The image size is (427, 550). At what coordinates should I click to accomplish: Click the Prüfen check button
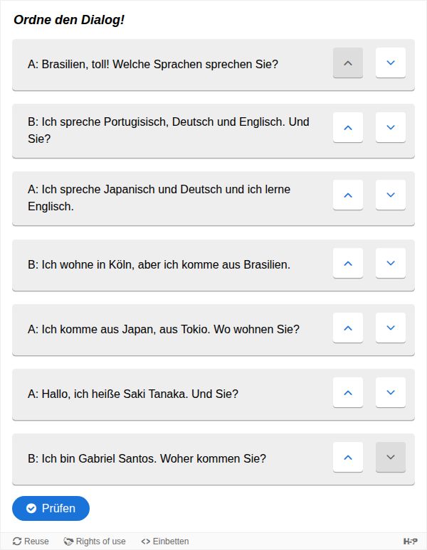pyautogui.click(x=51, y=509)
